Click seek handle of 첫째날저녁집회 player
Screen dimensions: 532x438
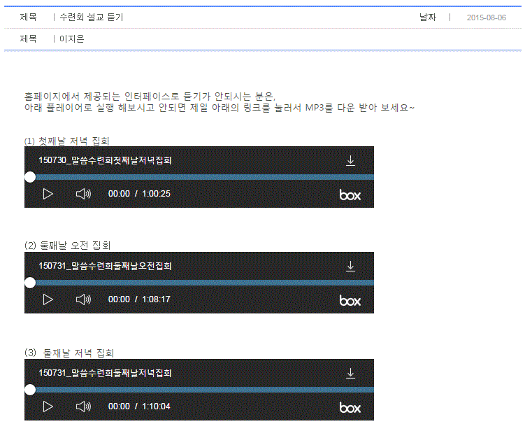click(x=30, y=177)
